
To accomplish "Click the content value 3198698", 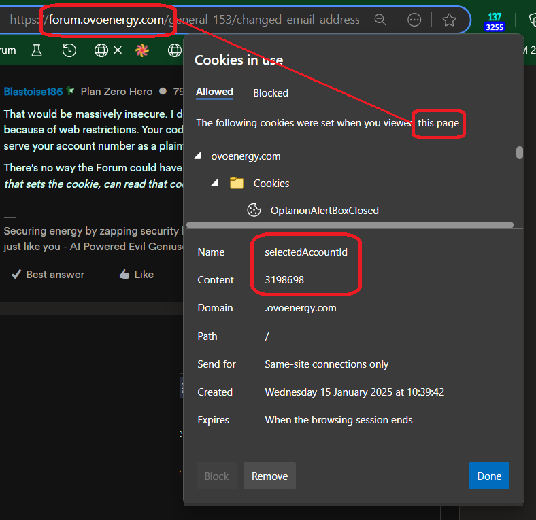I will 284,280.
